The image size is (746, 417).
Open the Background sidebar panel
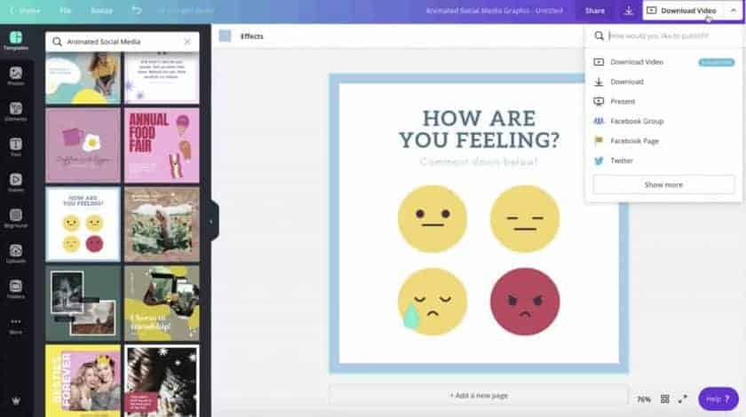tap(16, 218)
